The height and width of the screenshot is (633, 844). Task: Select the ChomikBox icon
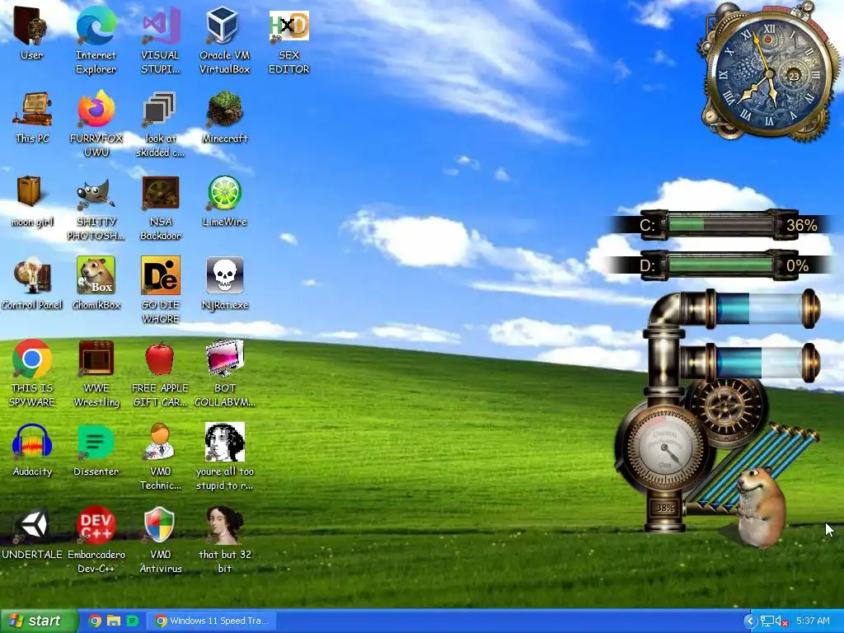pos(96,275)
